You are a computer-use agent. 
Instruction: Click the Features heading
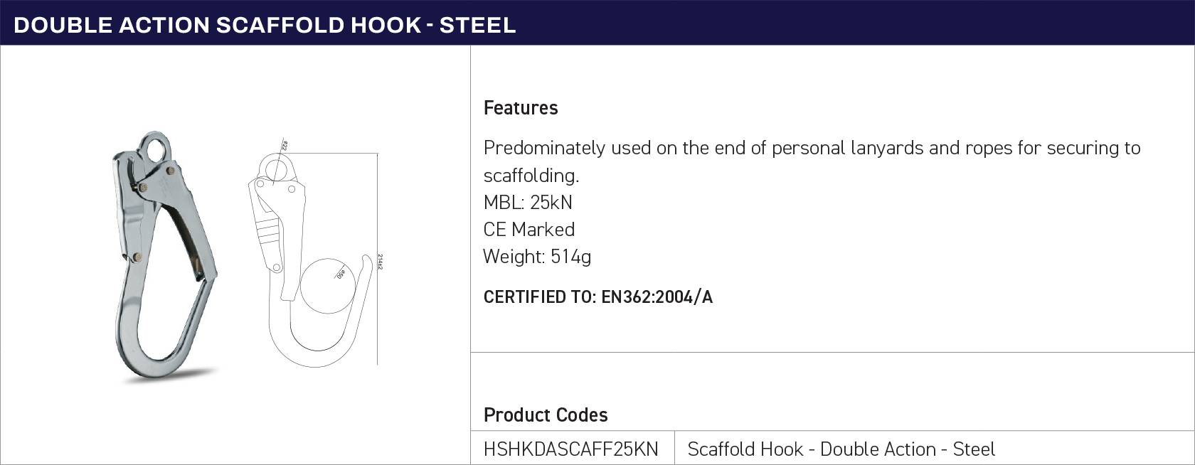click(x=521, y=108)
